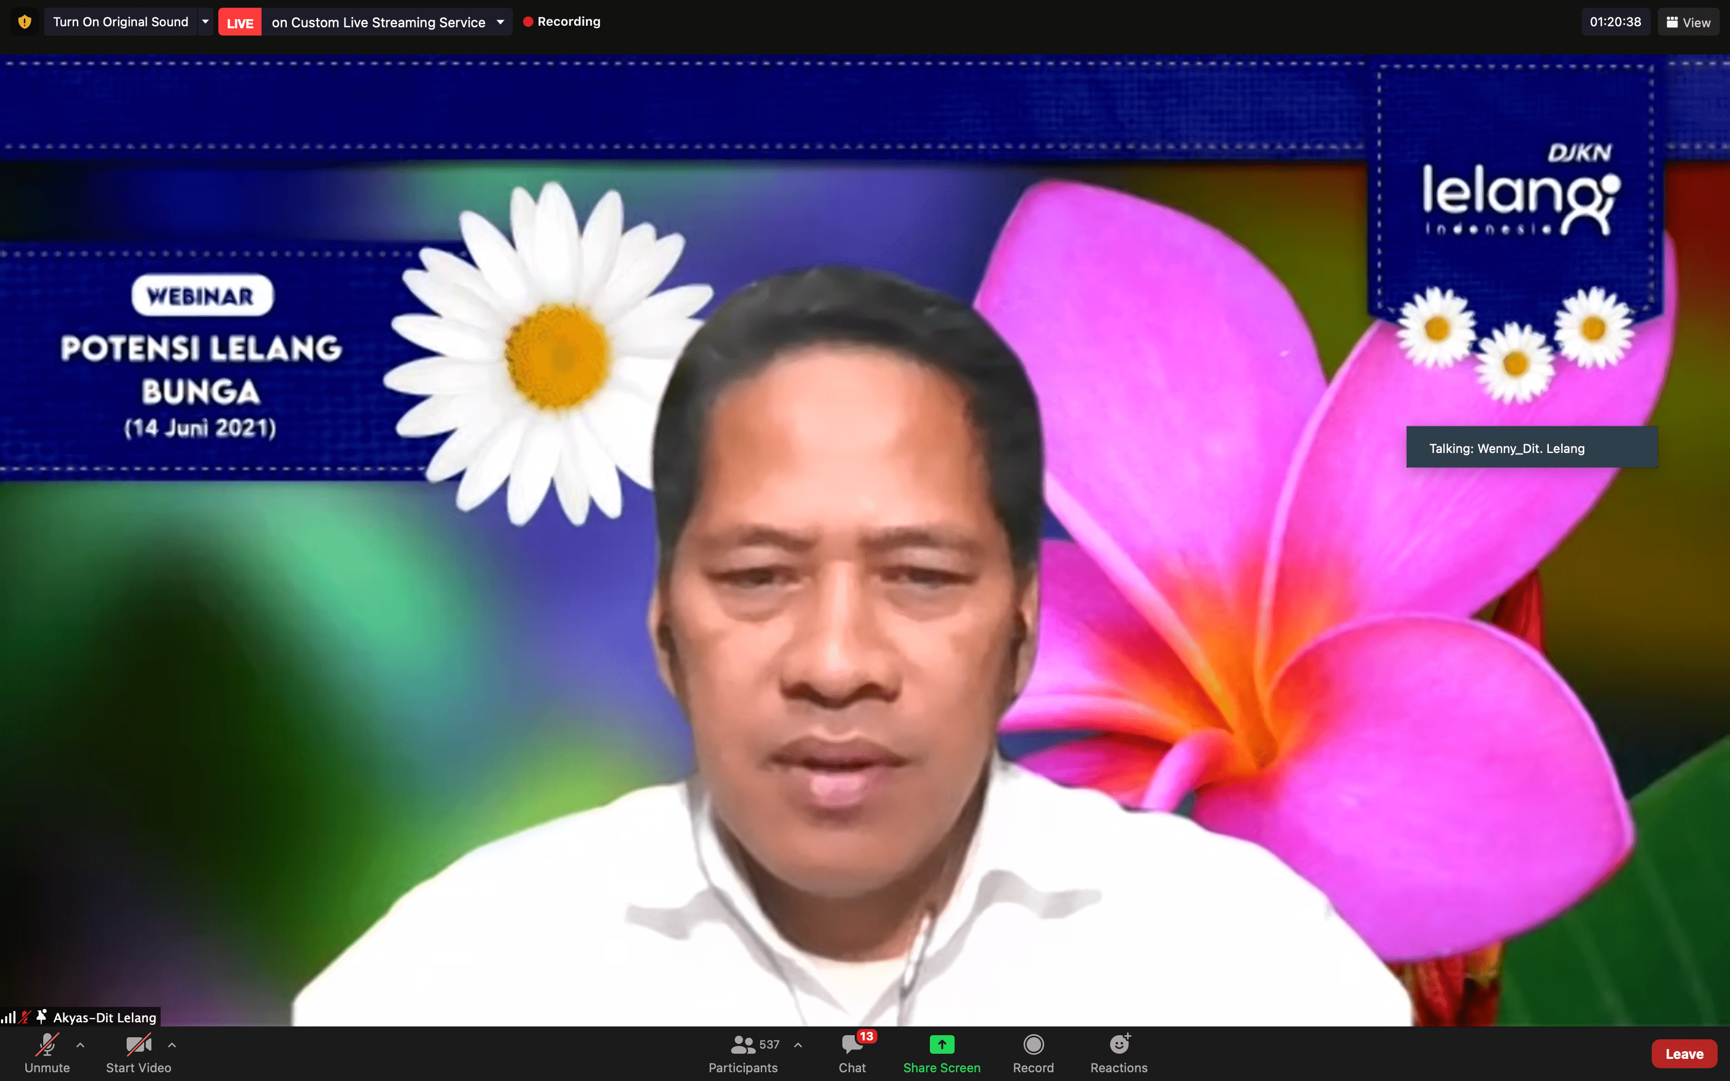Image resolution: width=1730 pixels, height=1081 pixels.
Task: Open the live streaming service dropdown
Action: [500, 22]
